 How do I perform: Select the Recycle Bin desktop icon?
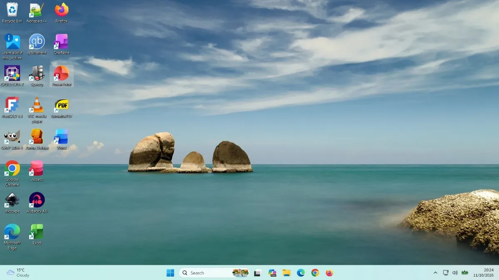point(12,12)
